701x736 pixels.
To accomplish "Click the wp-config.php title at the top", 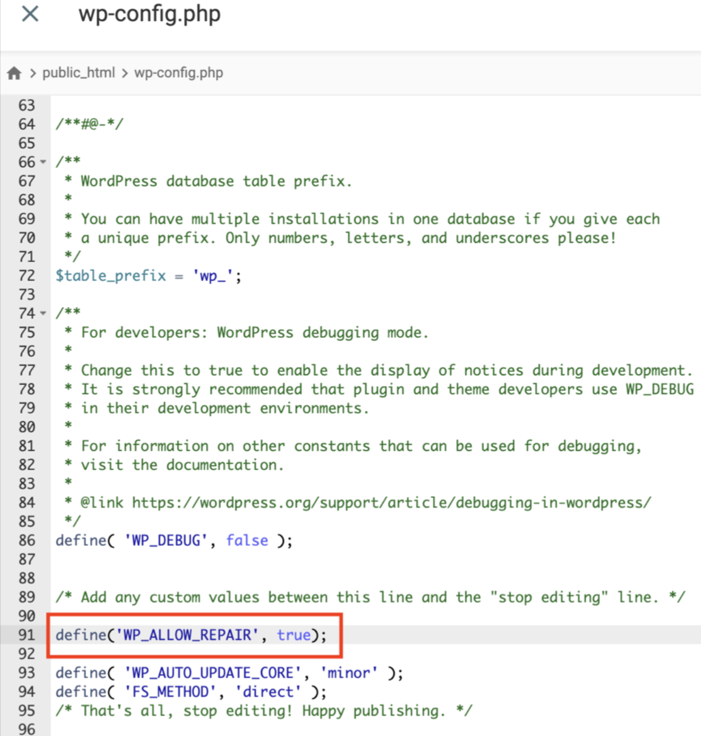I will tap(150, 15).
